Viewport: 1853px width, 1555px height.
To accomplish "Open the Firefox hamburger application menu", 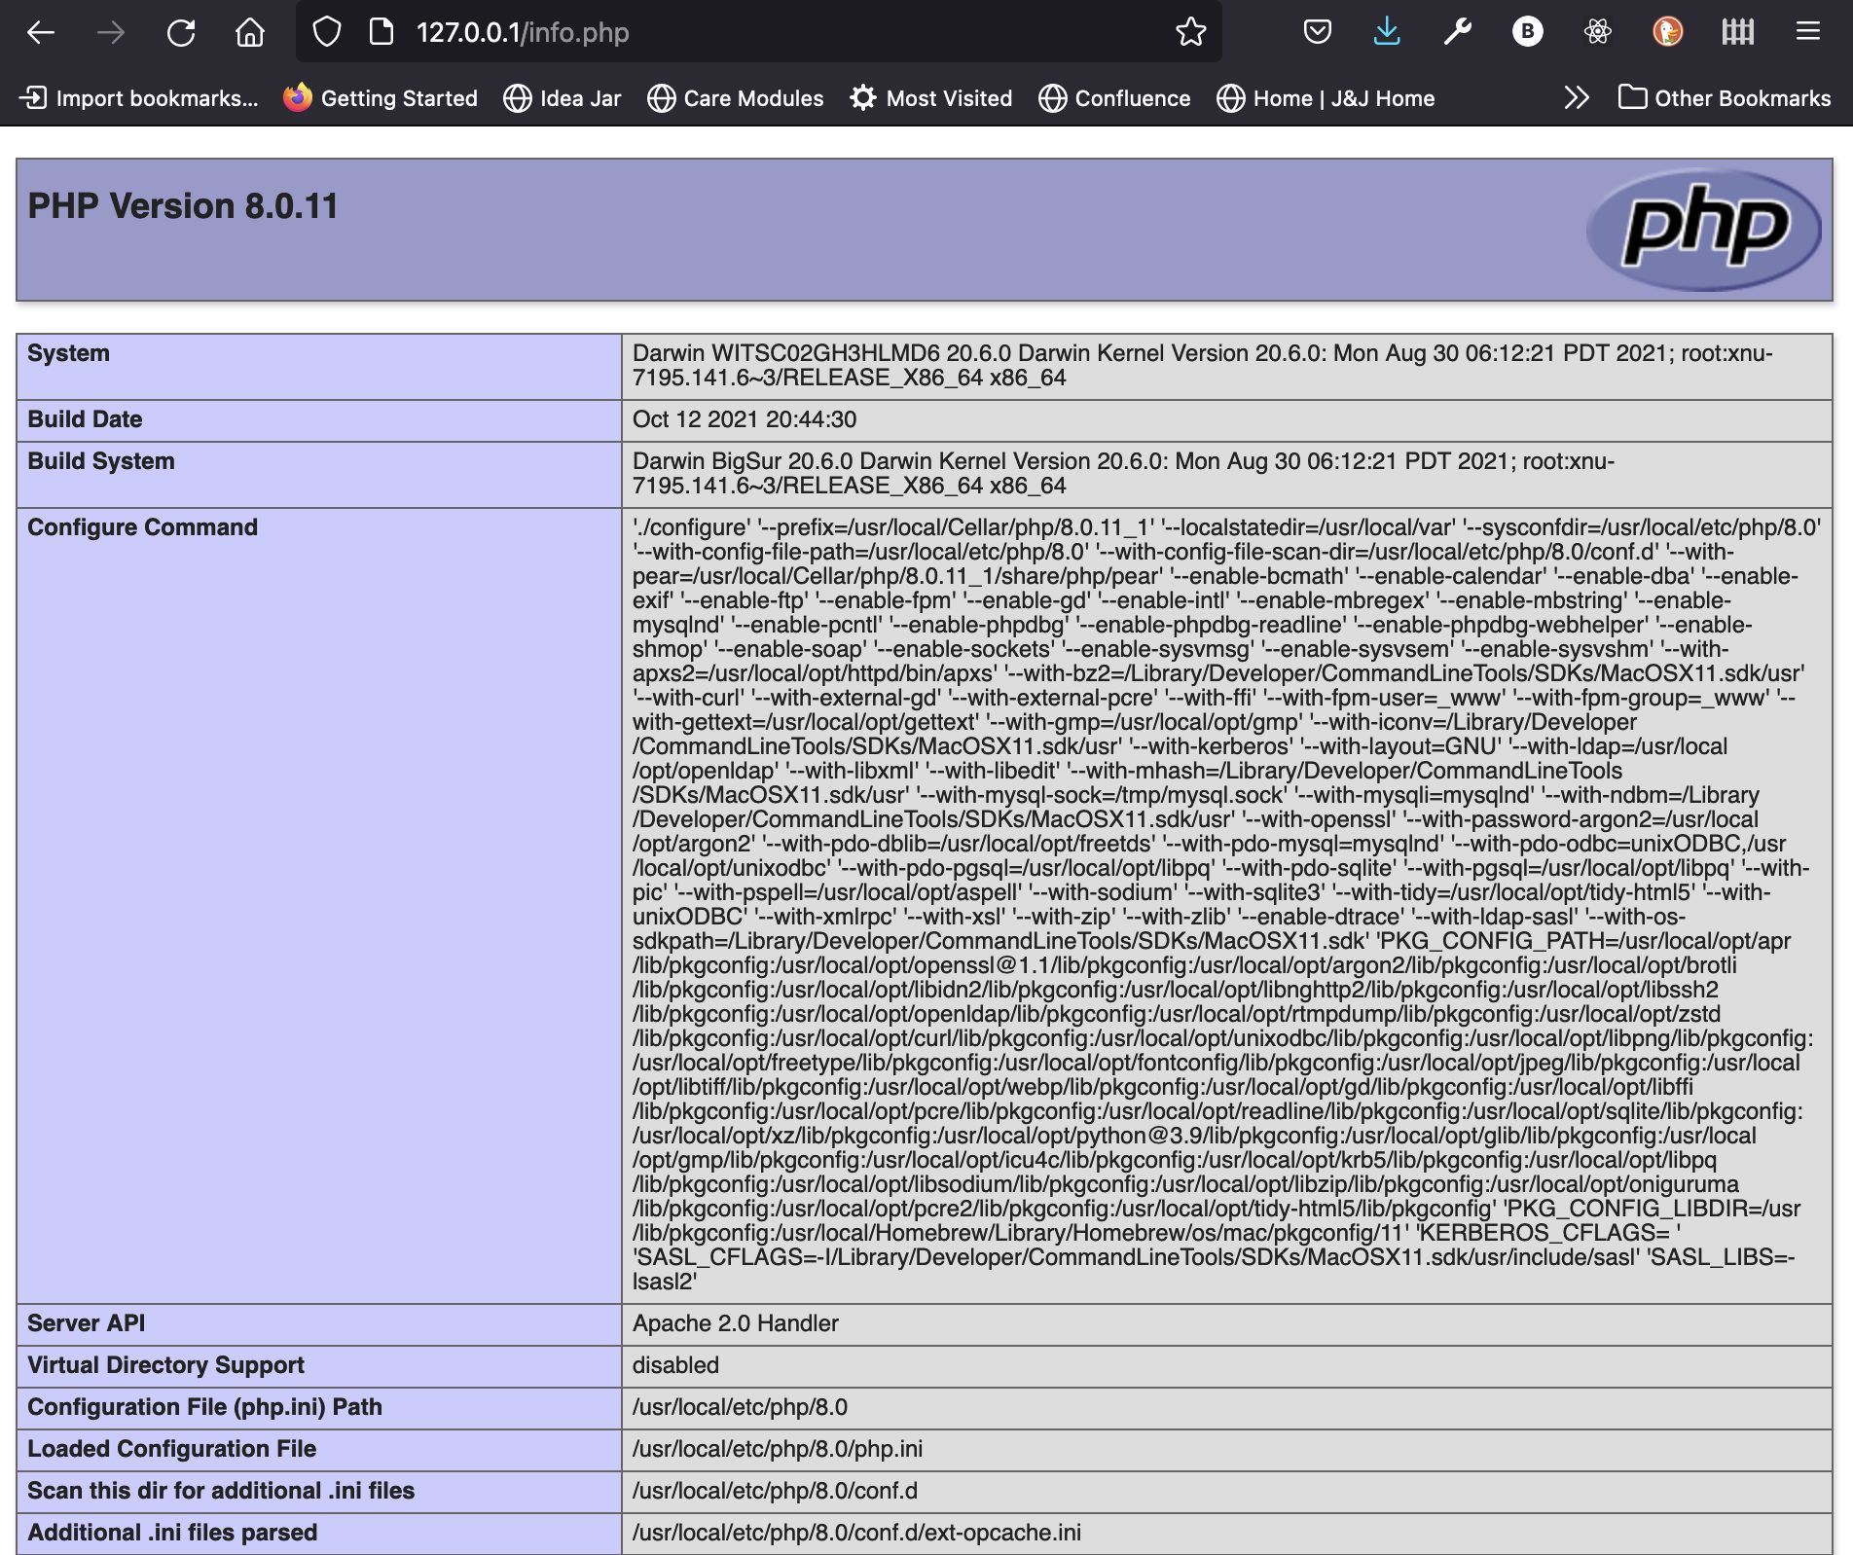I will click(1807, 32).
